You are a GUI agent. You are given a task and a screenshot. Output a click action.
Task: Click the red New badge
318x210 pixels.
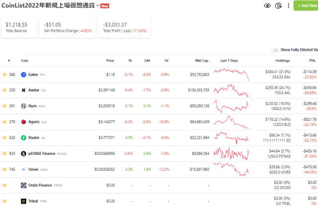pyautogui.click(x=105, y=6)
